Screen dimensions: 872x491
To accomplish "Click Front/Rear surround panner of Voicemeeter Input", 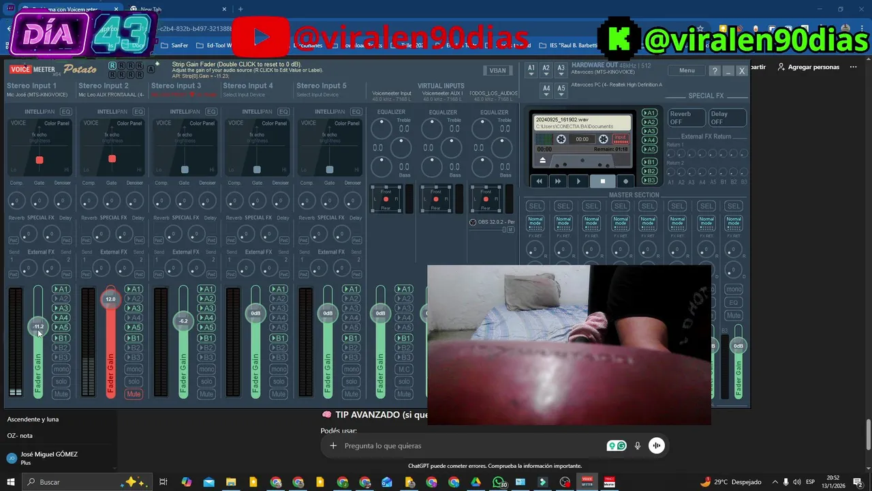I will pyautogui.click(x=386, y=198).
